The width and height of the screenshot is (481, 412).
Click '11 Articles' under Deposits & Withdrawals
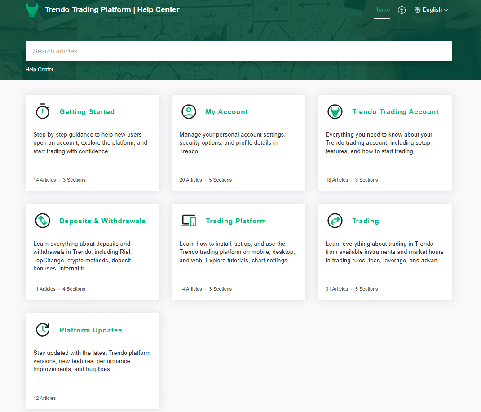[44, 289]
